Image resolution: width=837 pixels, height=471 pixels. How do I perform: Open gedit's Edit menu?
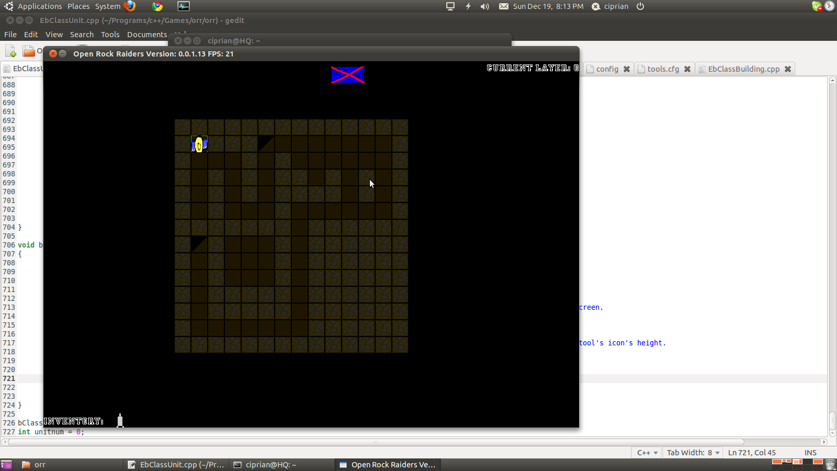(x=31, y=35)
